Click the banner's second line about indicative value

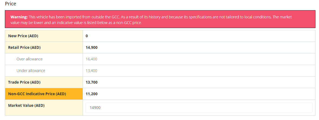[76, 23]
